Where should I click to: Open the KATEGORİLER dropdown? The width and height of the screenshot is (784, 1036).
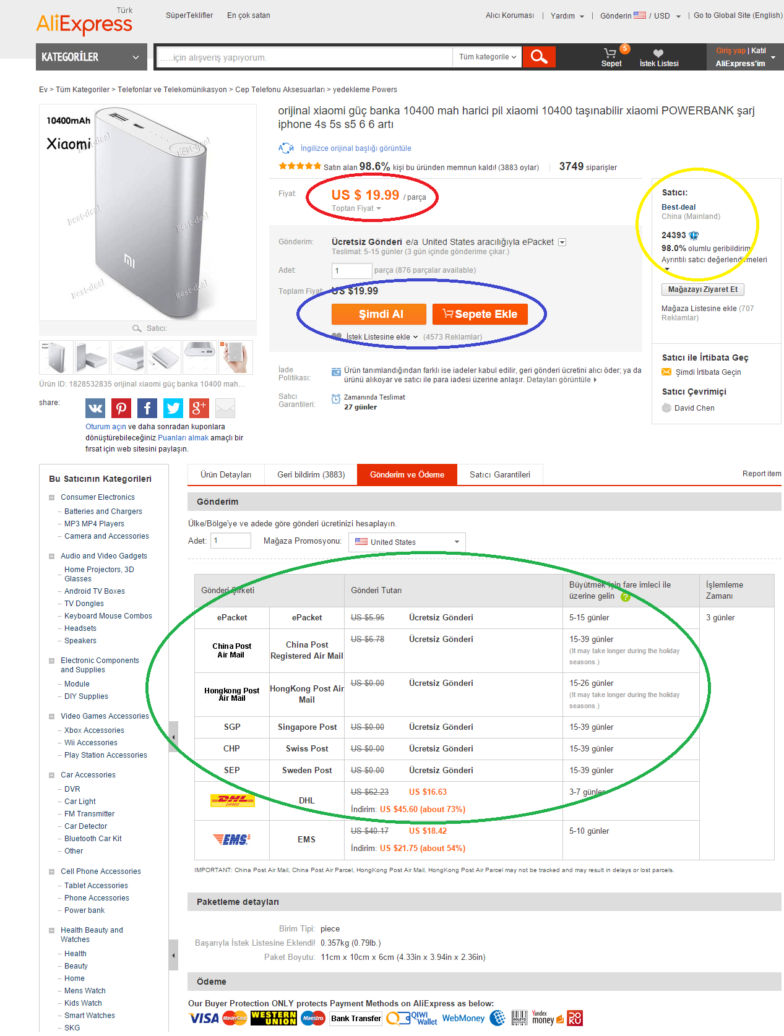point(91,57)
